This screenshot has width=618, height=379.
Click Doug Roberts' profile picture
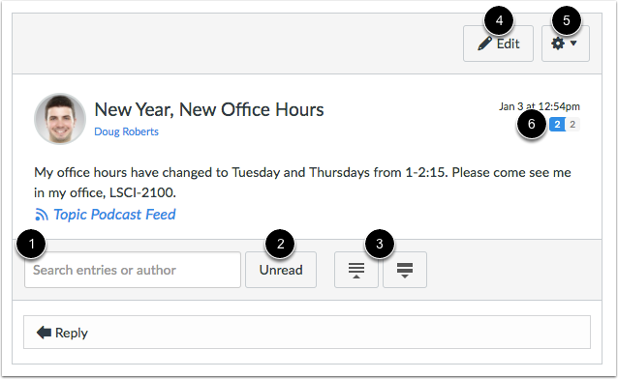[x=60, y=119]
